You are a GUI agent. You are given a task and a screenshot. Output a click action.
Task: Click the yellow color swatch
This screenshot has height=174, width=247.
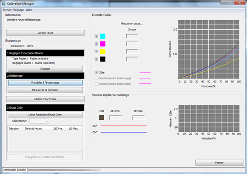tap(103, 51)
